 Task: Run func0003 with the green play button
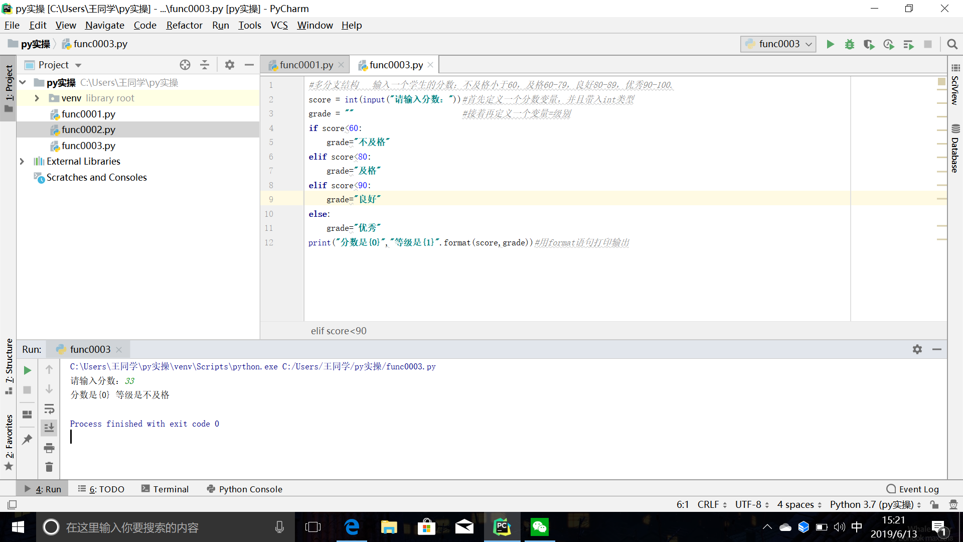pos(830,44)
